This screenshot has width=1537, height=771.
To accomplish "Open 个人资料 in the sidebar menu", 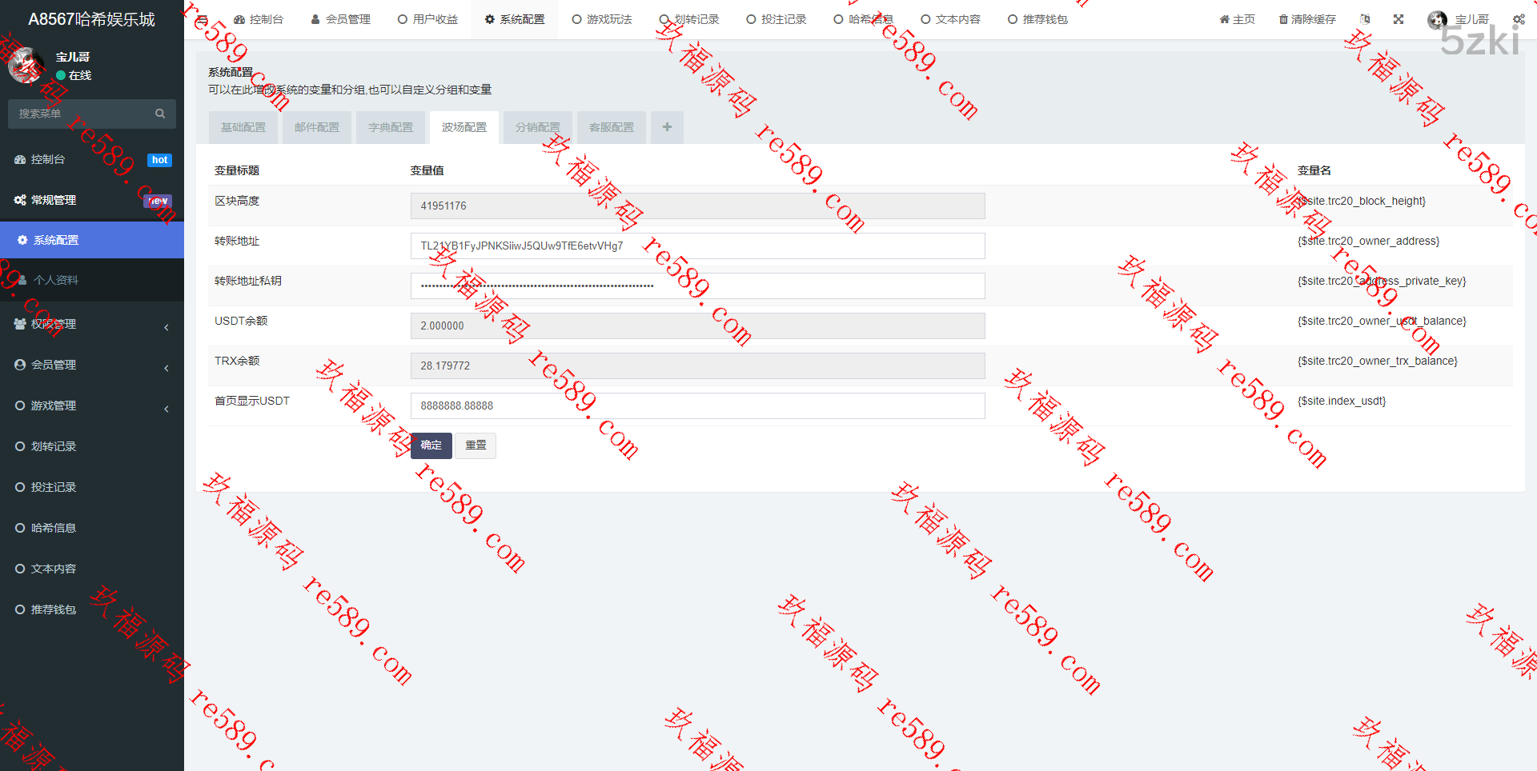I will pos(92,280).
